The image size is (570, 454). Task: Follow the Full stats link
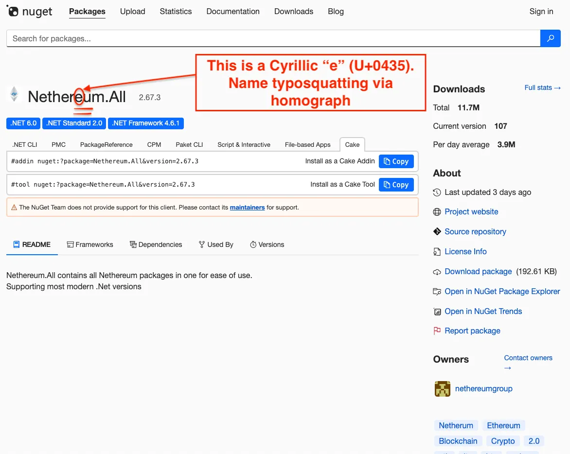[542, 87]
